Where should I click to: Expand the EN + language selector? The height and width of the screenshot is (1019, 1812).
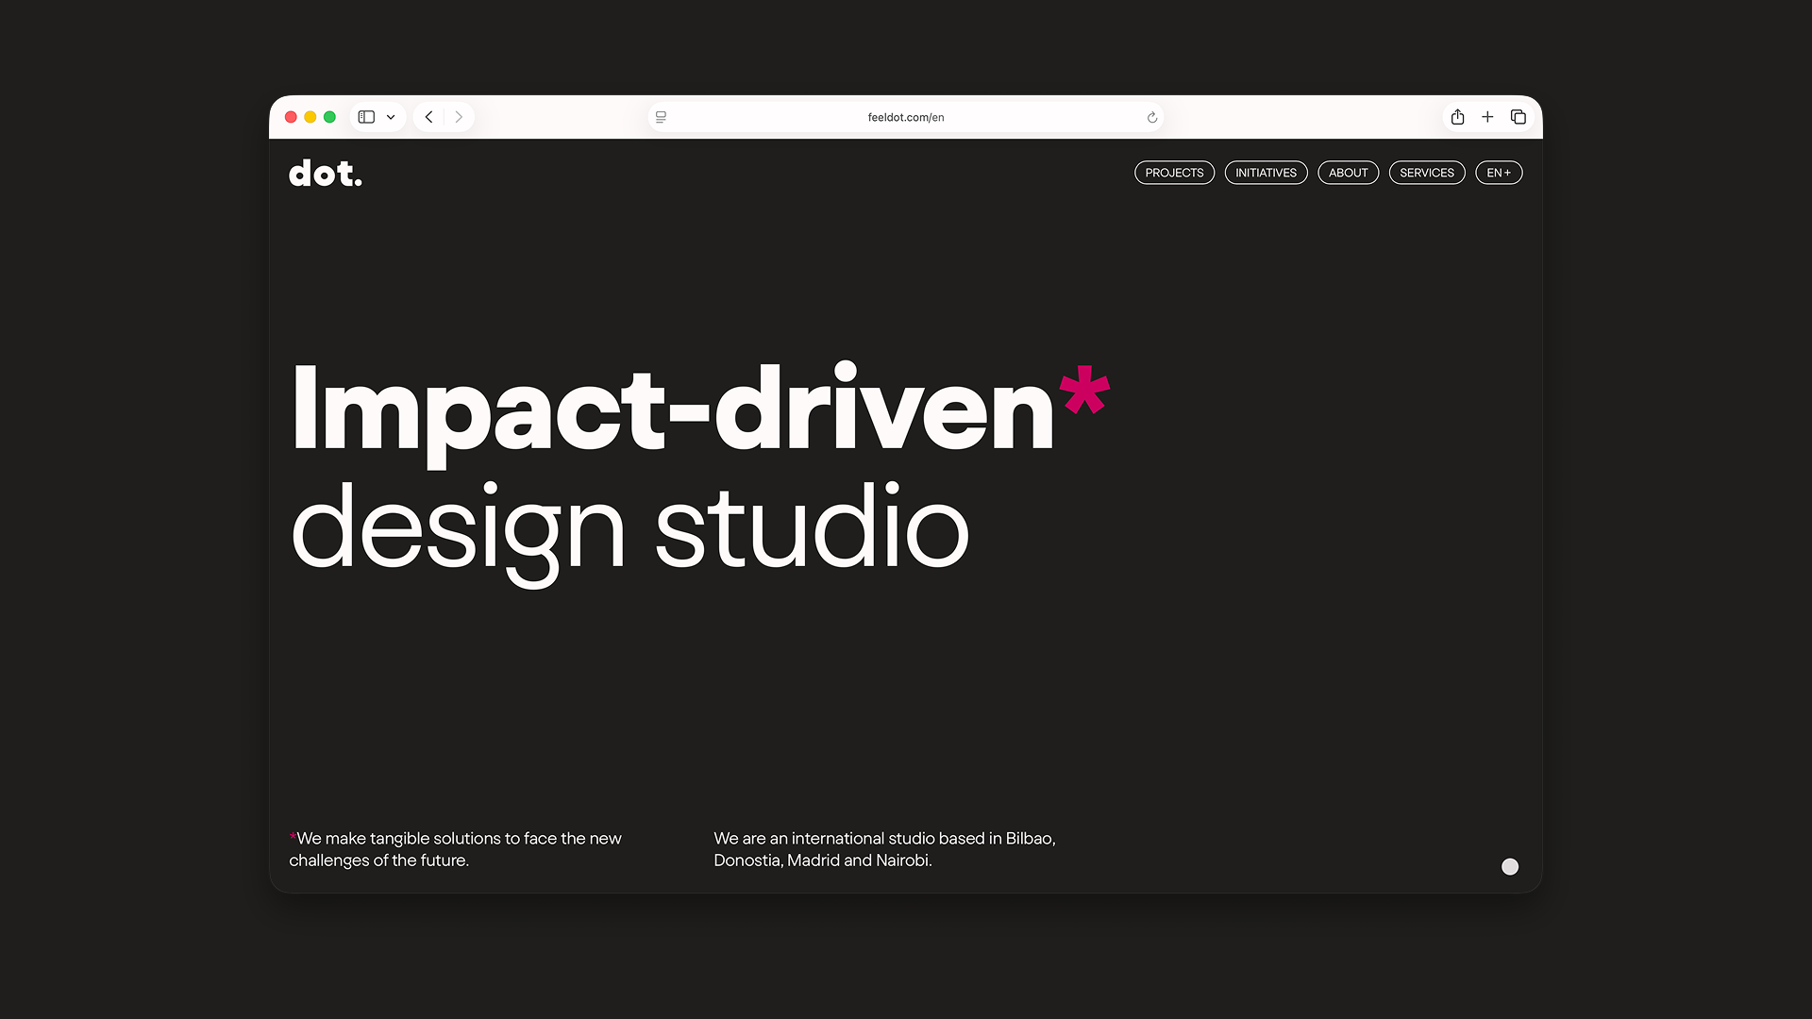point(1498,173)
